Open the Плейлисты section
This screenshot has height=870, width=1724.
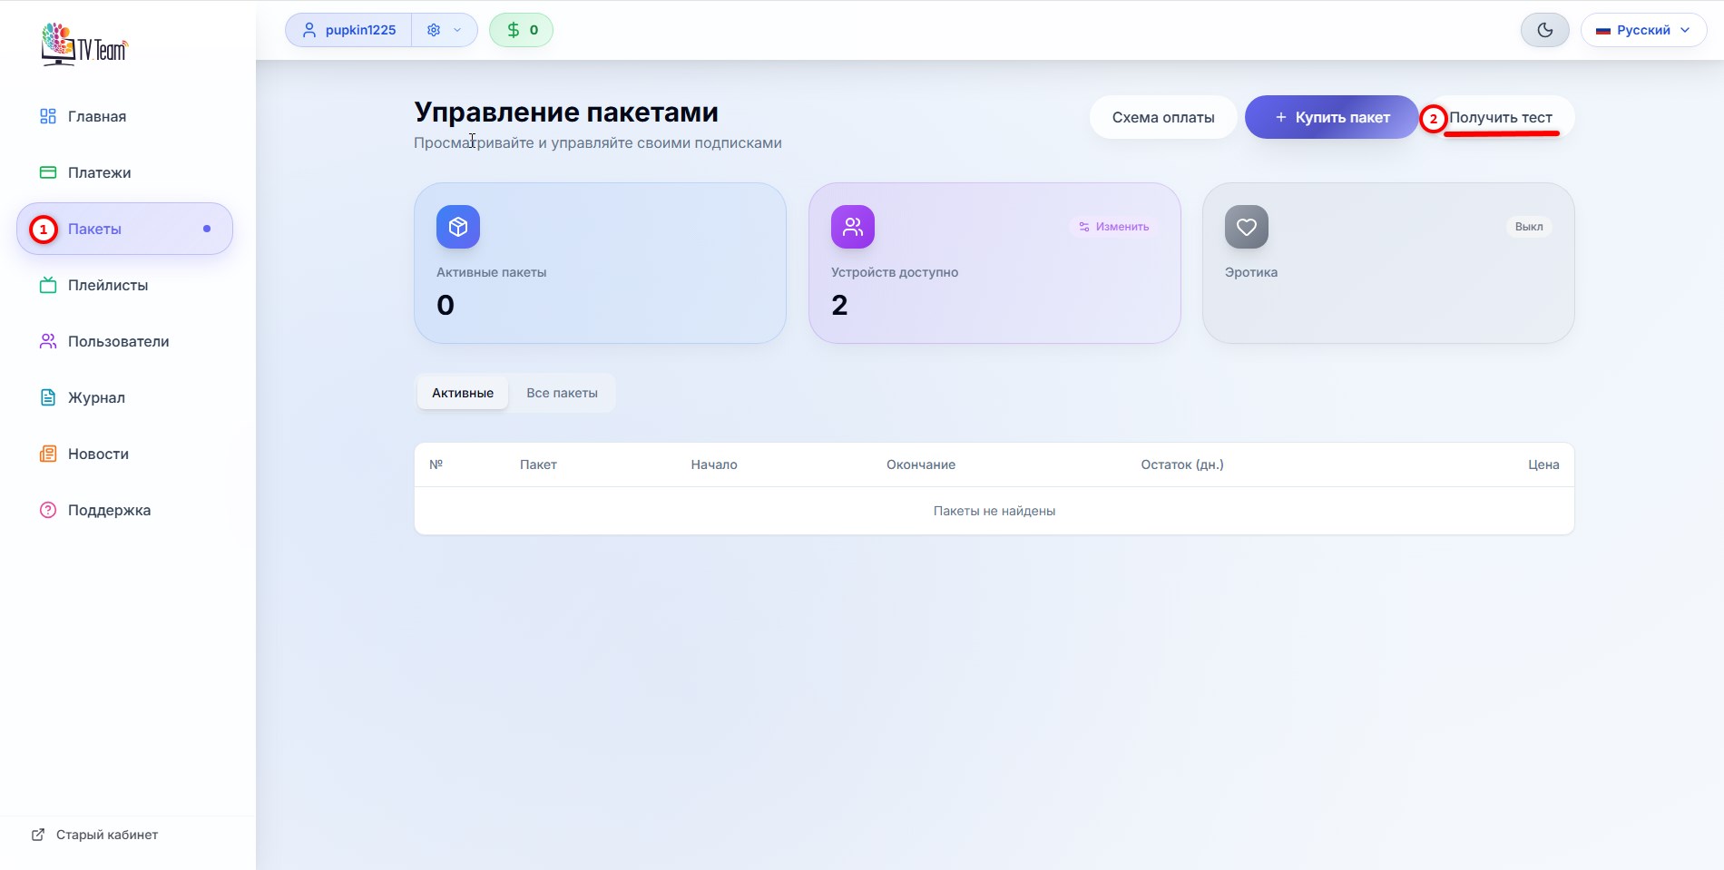click(x=107, y=285)
